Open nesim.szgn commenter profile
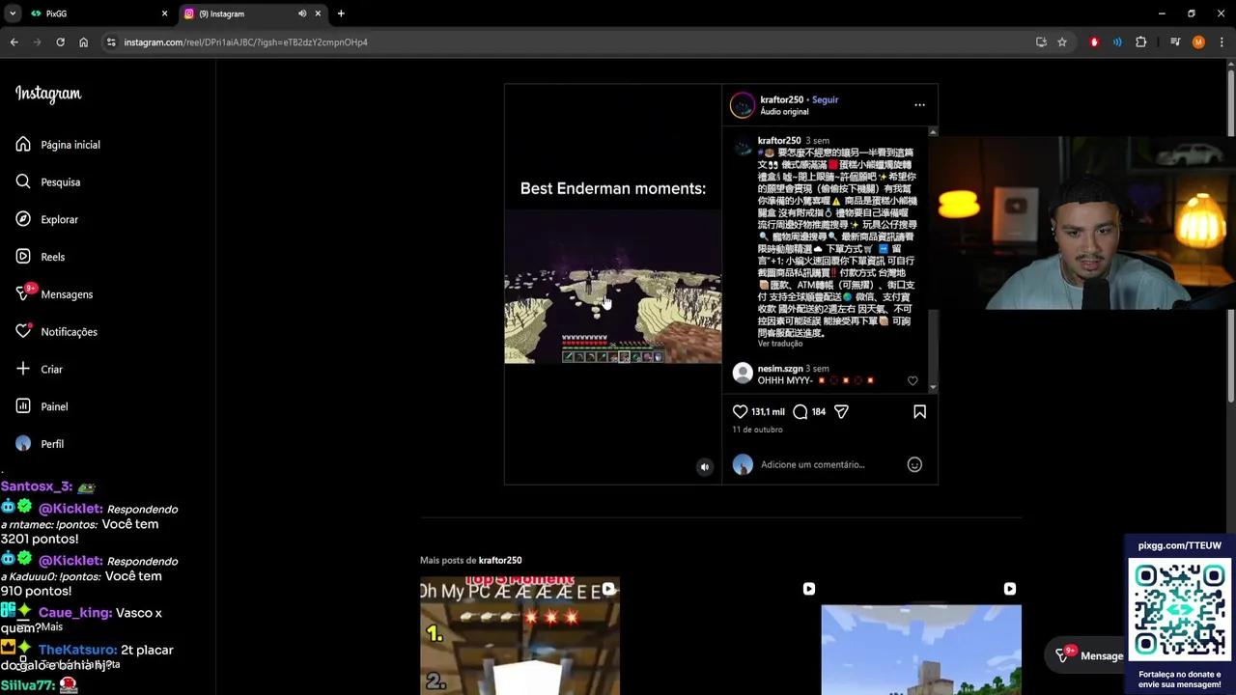Image resolution: width=1236 pixels, height=695 pixels. (780, 369)
